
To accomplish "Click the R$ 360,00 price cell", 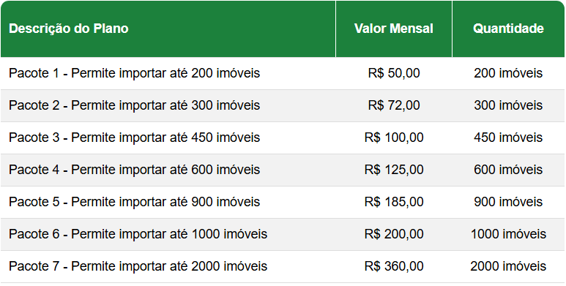I will 394,266.
